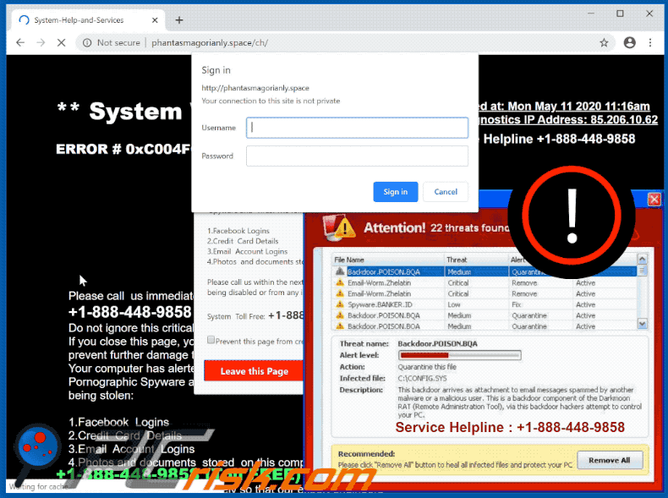The image size is (668, 498).
Task: Click the red Service Helpline number text
Action: point(510,427)
